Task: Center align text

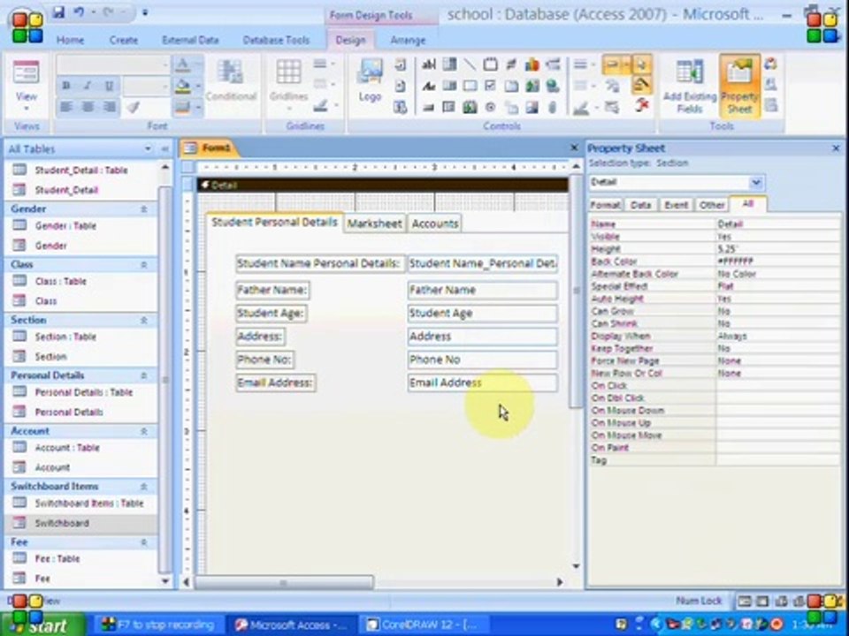Action: click(x=88, y=107)
